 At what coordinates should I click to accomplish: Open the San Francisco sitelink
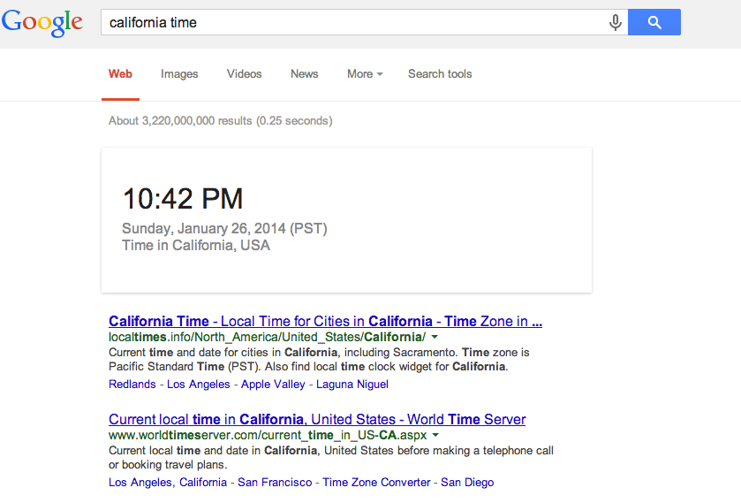coord(275,482)
